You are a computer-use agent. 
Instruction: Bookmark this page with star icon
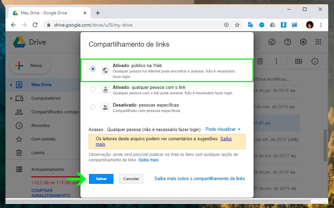click(x=237, y=25)
